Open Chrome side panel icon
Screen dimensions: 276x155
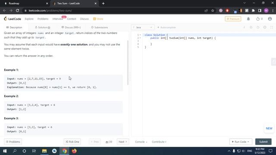point(260,10)
